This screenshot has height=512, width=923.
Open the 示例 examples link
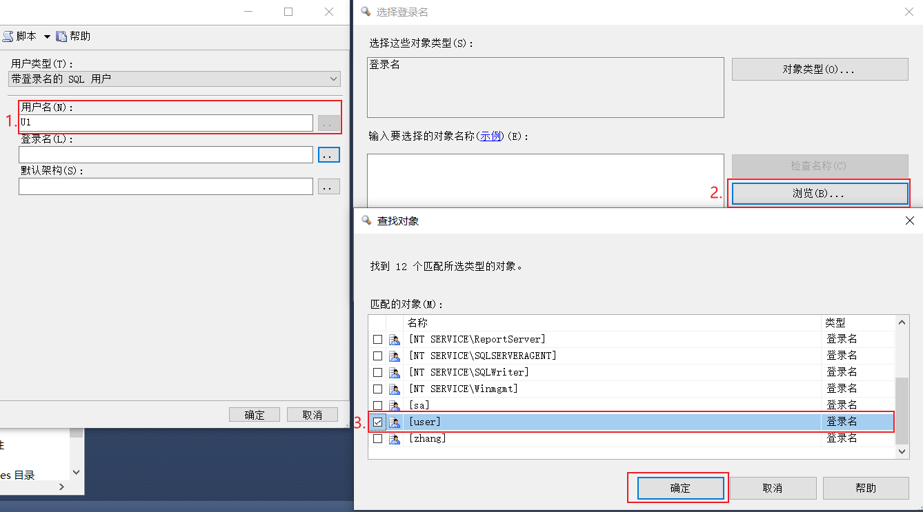point(490,136)
